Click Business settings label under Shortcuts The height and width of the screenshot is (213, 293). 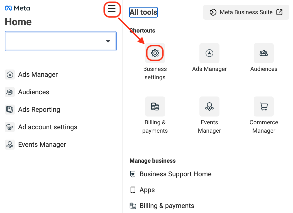(x=155, y=73)
